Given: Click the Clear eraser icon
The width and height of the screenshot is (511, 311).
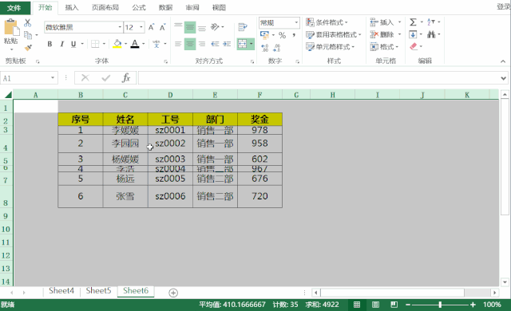Looking at the screenshot, I should pyautogui.click(x=414, y=46).
